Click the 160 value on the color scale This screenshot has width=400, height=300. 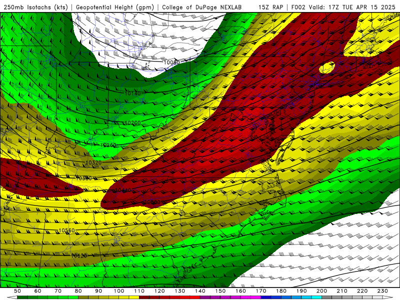[x=241, y=291]
